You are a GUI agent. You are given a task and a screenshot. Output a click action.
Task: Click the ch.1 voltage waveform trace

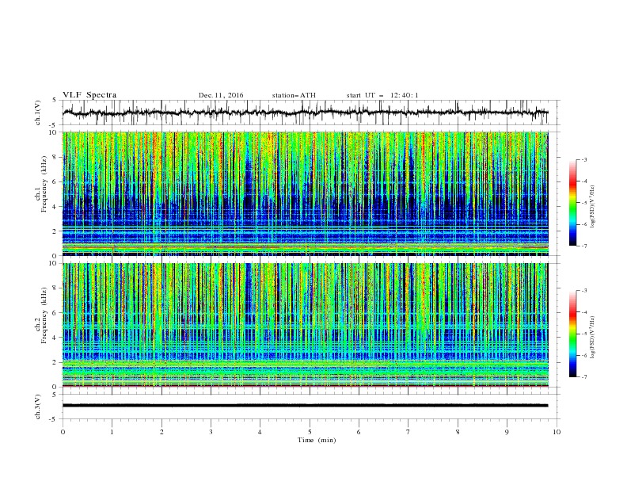[x=306, y=113]
